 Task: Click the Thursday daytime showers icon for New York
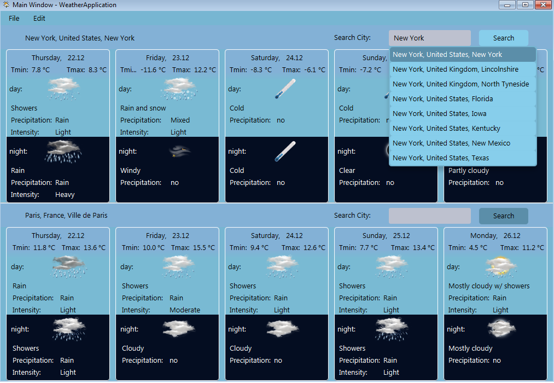63,89
